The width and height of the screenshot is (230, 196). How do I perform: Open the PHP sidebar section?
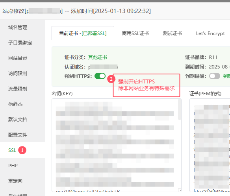tap(13, 166)
